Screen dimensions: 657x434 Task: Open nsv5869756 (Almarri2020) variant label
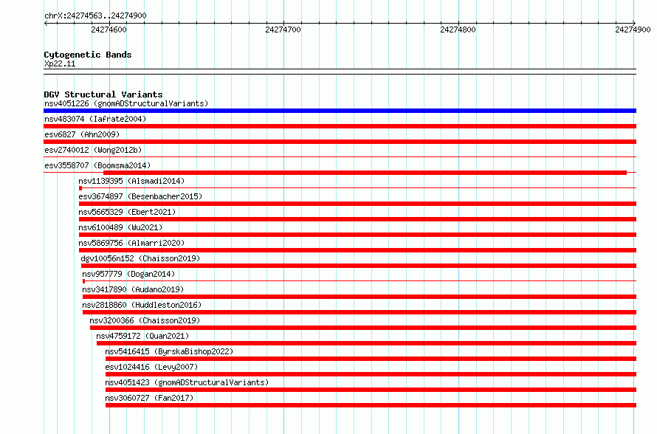131,243
